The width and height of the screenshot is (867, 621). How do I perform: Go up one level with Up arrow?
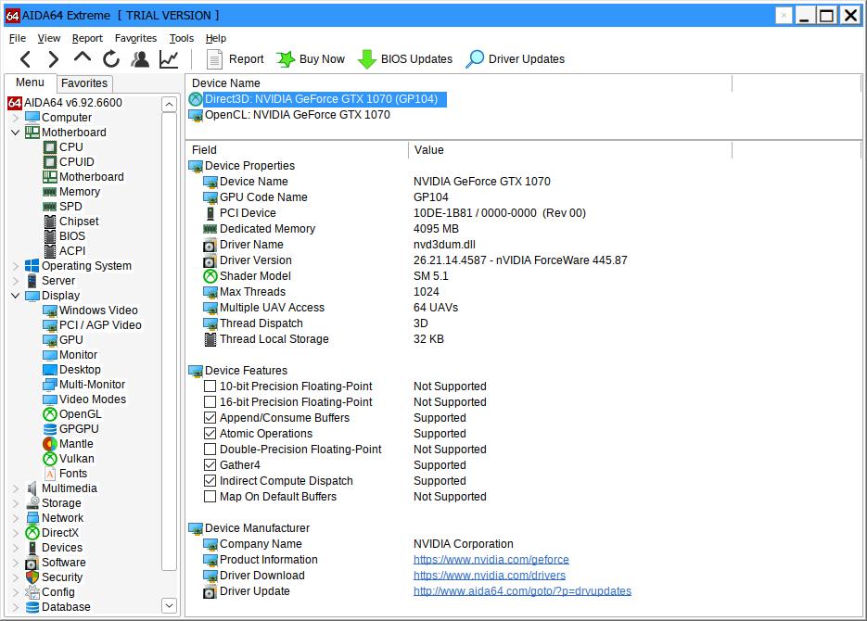coord(83,58)
